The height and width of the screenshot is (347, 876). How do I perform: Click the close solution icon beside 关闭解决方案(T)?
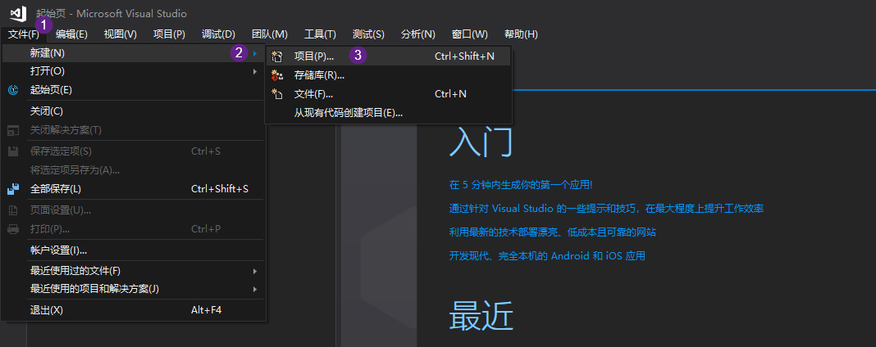click(13, 130)
